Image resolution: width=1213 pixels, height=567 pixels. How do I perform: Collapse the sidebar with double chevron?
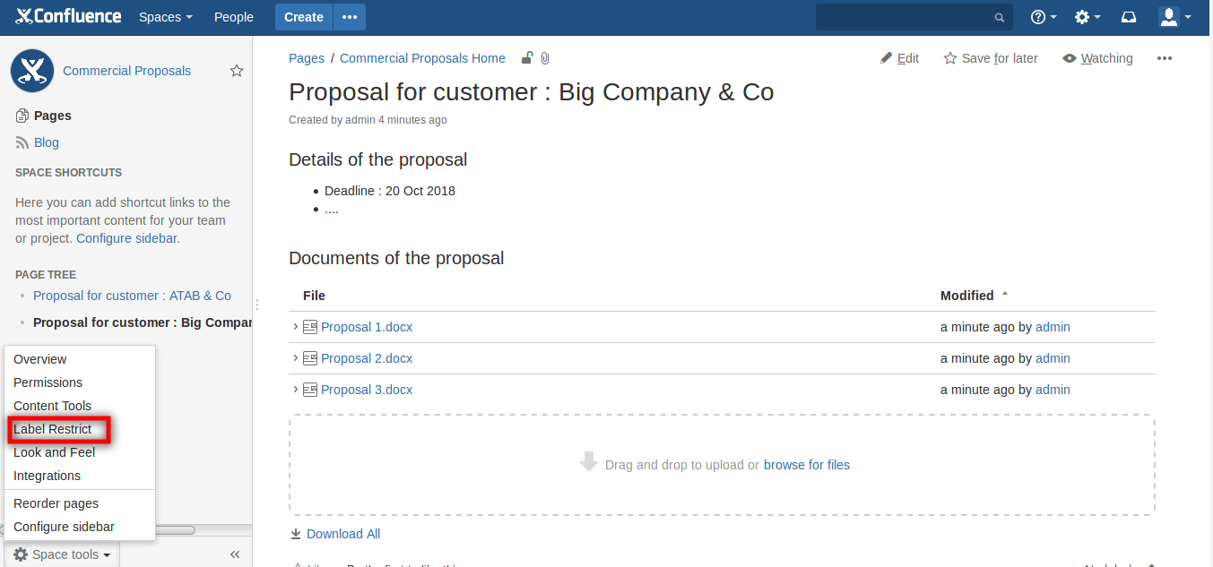click(235, 554)
